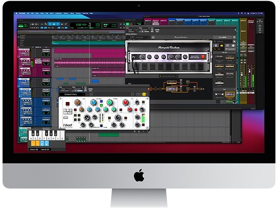Click the large red knob in T-RackS
The image size is (278, 208).
[x=125, y=102]
